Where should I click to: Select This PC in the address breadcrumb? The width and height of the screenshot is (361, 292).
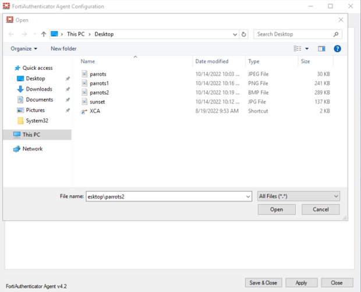coord(76,34)
